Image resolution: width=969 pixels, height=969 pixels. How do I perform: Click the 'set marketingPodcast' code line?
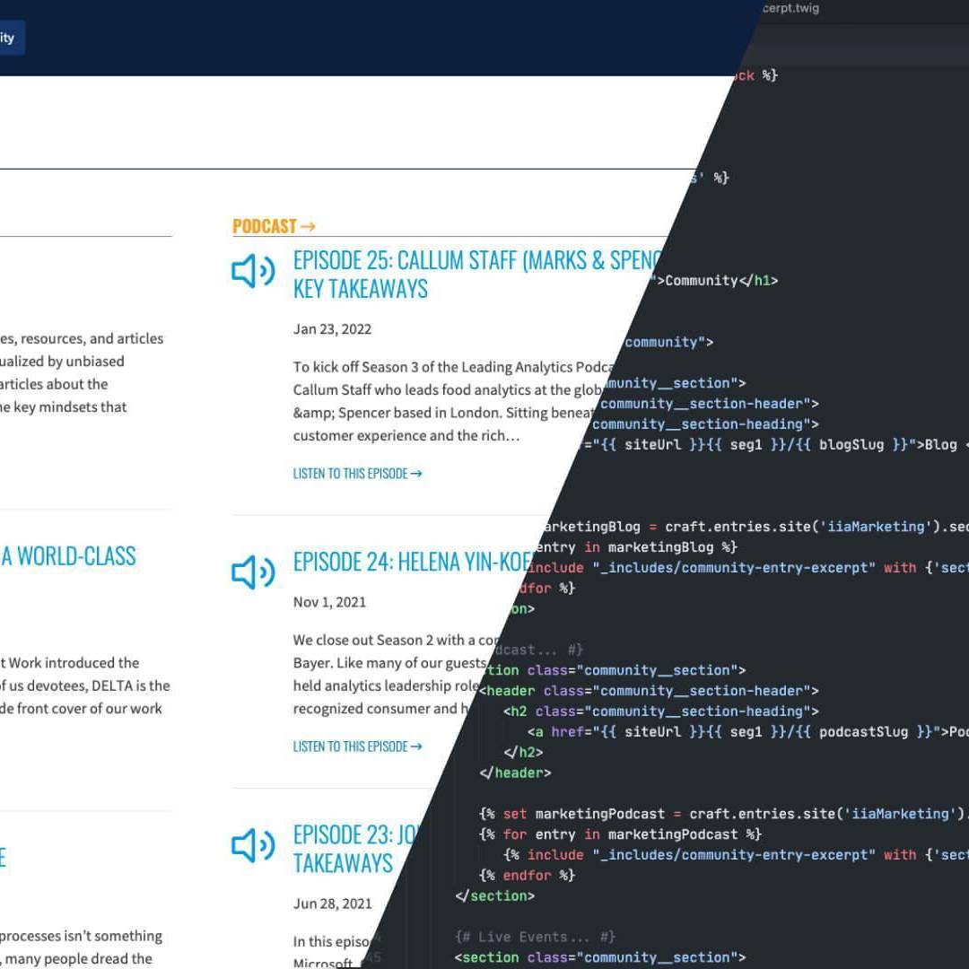(x=718, y=814)
